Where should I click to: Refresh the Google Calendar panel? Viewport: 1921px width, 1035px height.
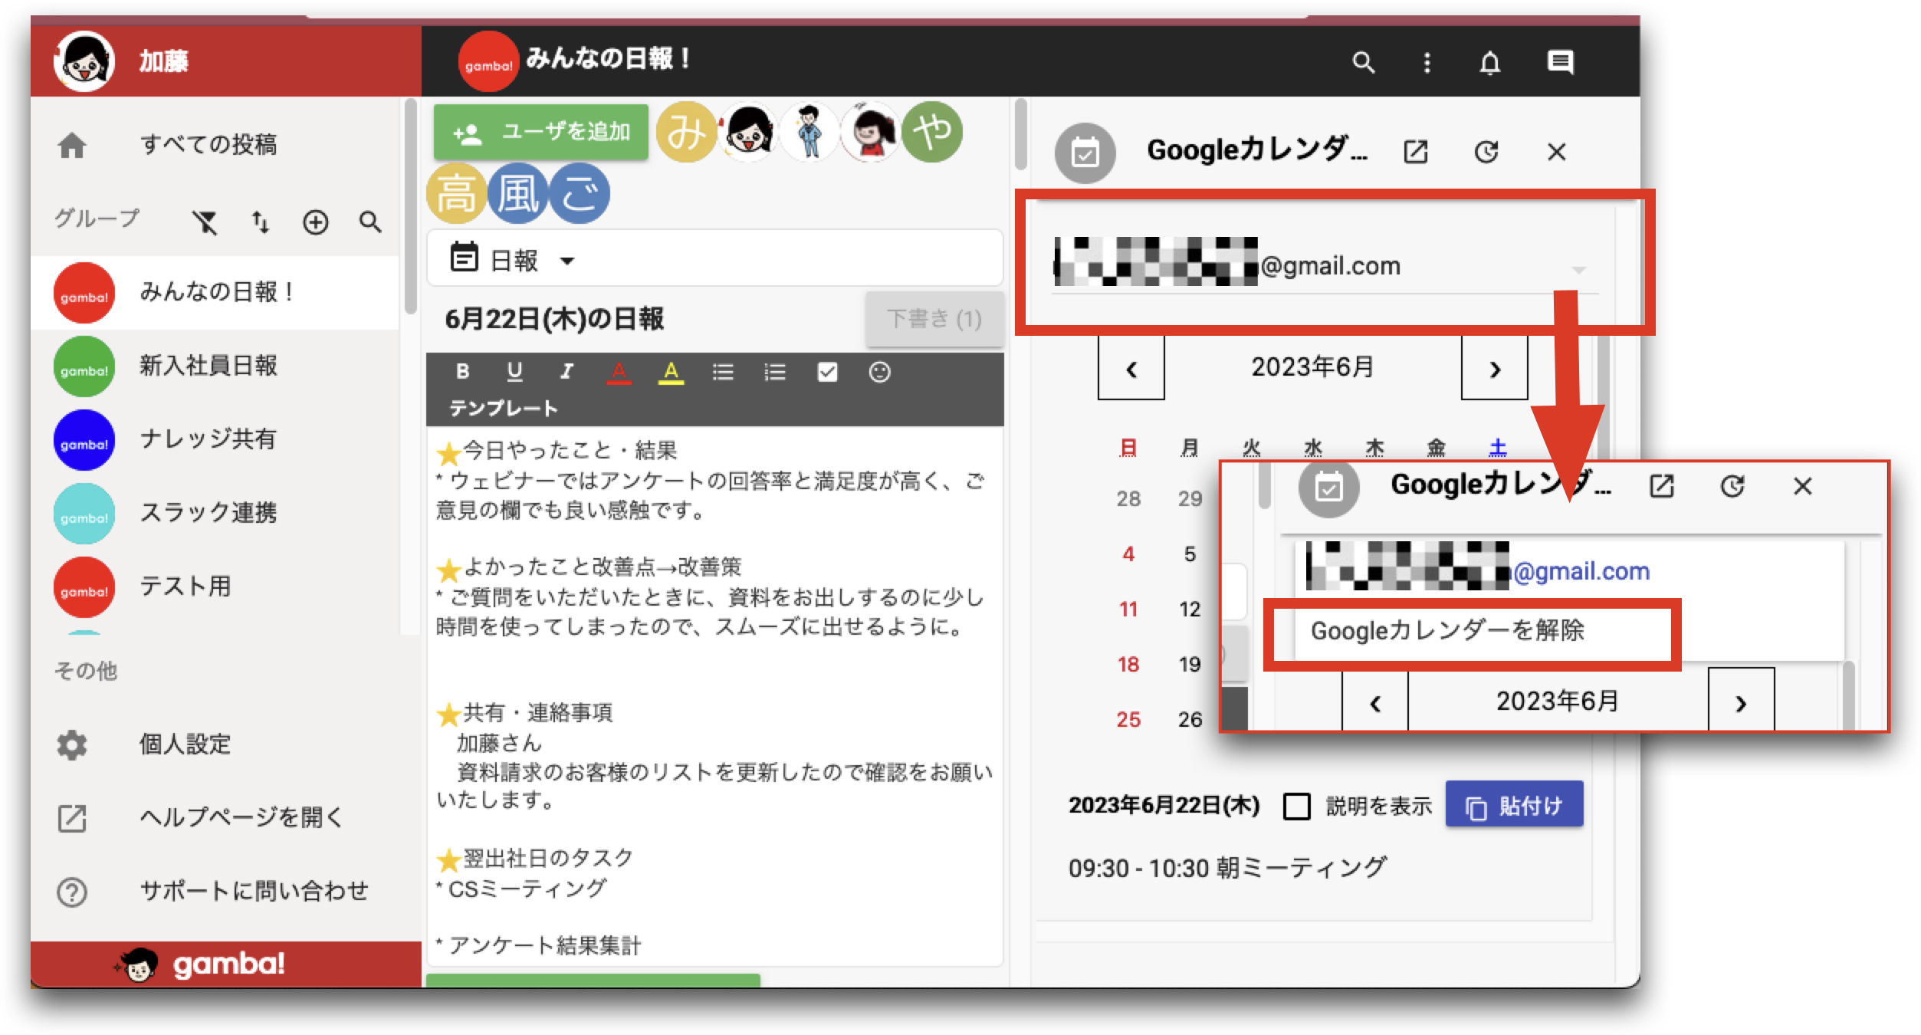point(1486,152)
